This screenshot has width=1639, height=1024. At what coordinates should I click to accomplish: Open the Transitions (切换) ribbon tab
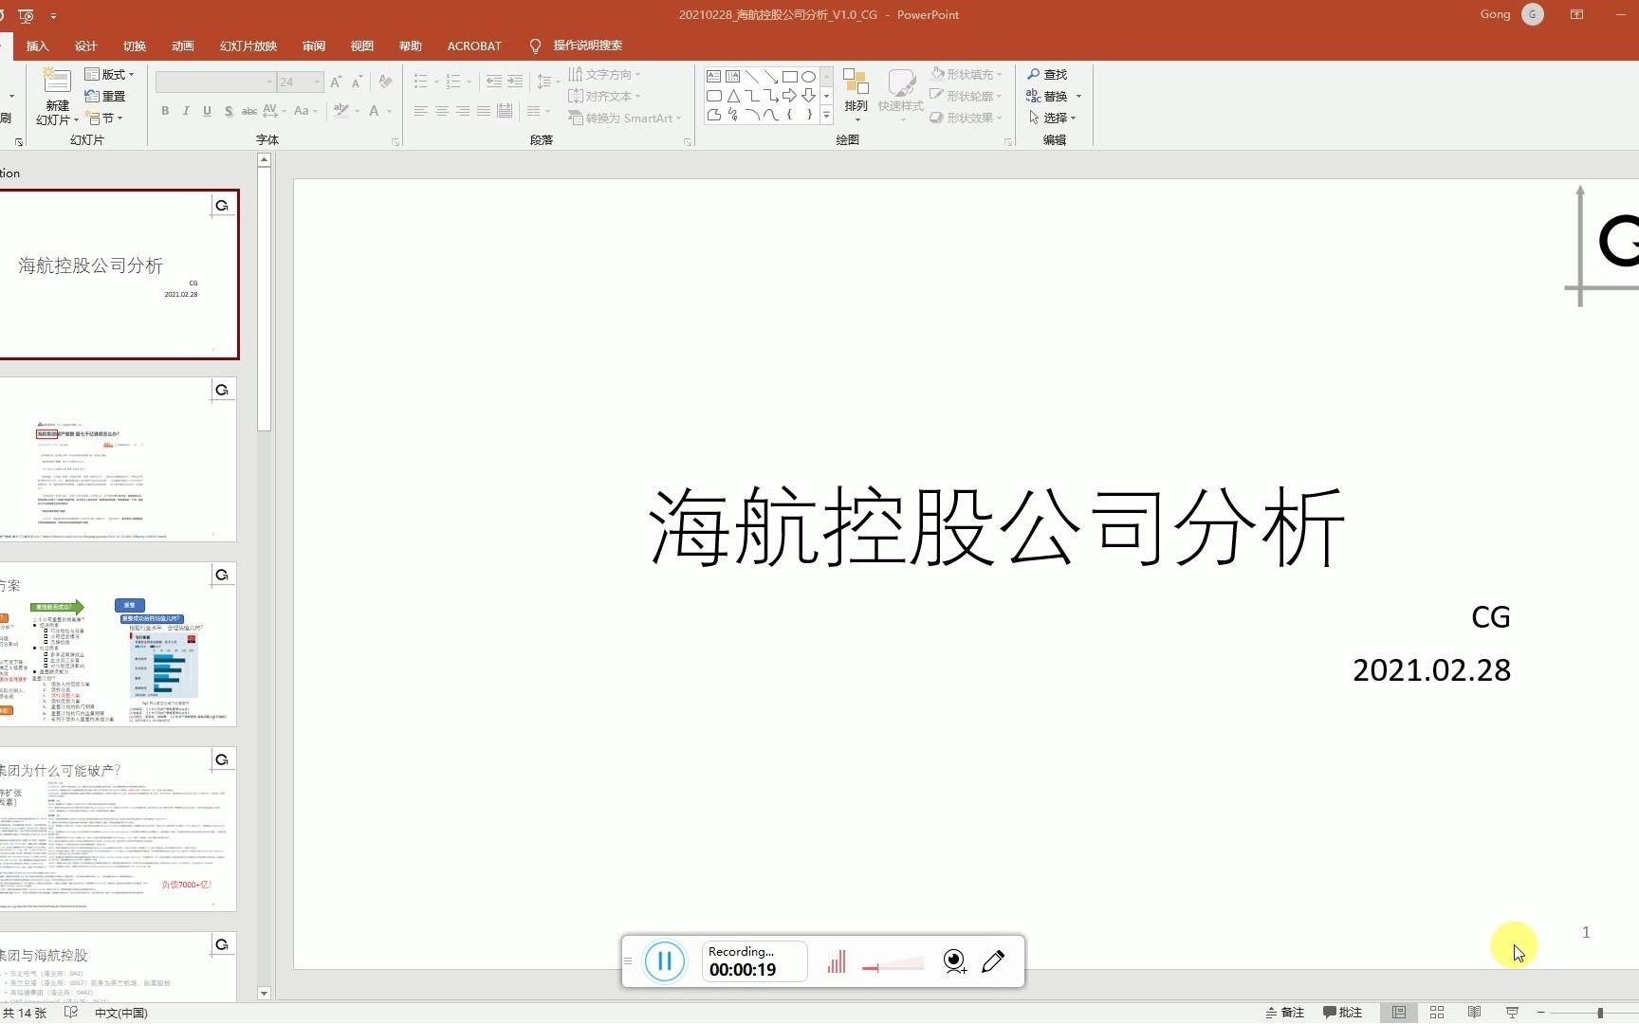coord(134,46)
